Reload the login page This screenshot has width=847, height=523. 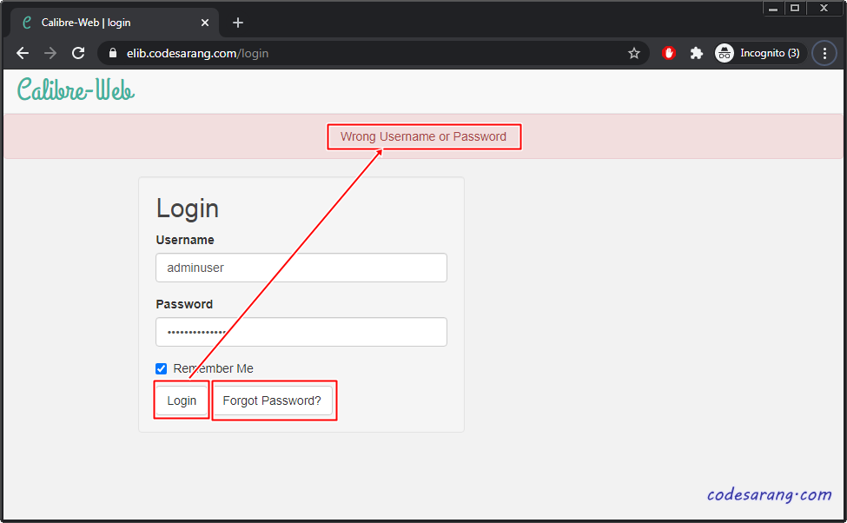pyautogui.click(x=78, y=53)
